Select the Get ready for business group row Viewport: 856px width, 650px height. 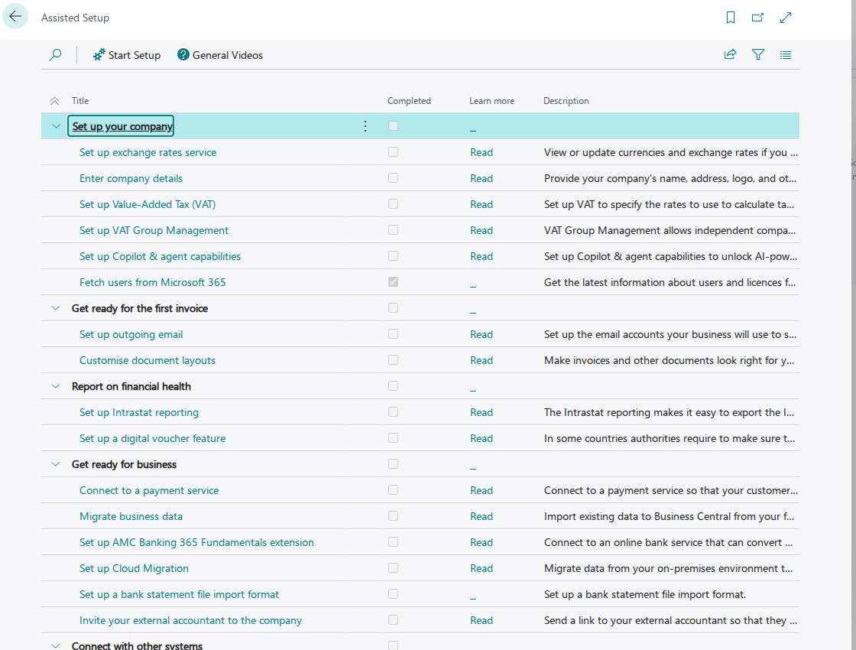coord(420,464)
